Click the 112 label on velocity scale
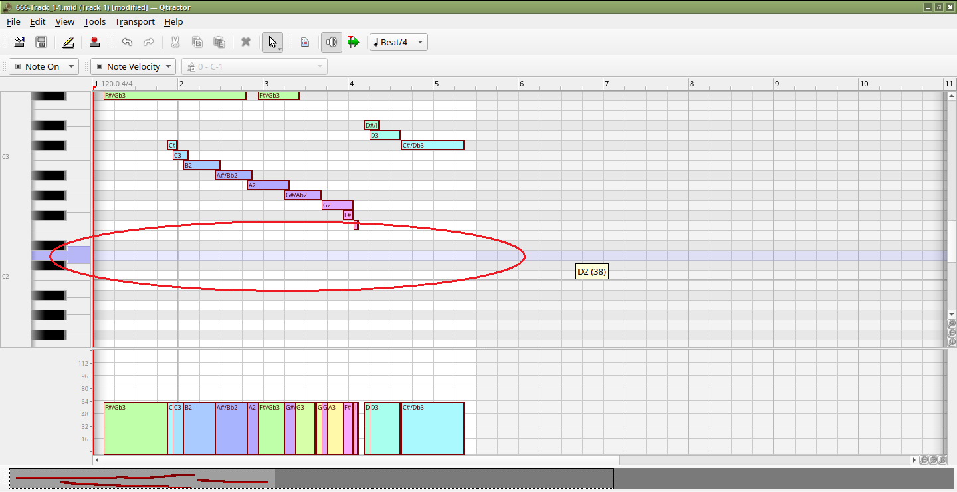This screenshot has height=492, width=957. click(x=83, y=363)
